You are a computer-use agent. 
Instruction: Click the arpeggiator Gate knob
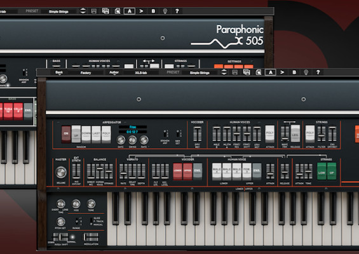(121, 140)
